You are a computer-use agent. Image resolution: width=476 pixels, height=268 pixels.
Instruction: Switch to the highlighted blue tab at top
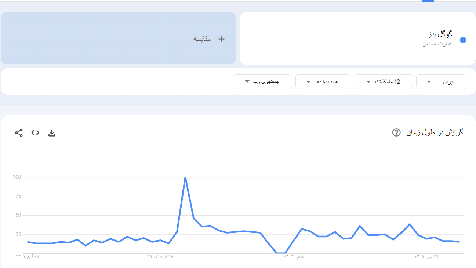tap(427, 2)
